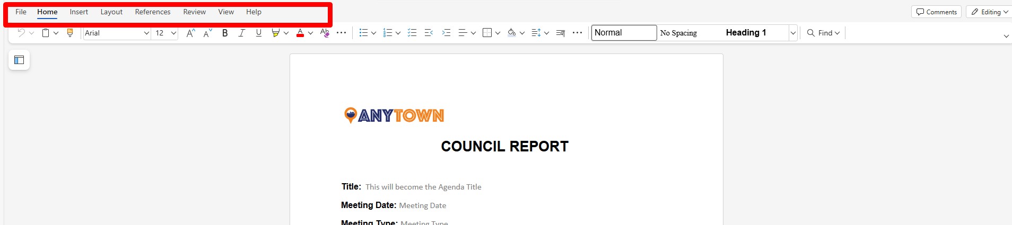The height and width of the screenshot is (225, 1012).
Task: Toggle Italic formatting
Action: pyautogui.click(x=242, y=33)
